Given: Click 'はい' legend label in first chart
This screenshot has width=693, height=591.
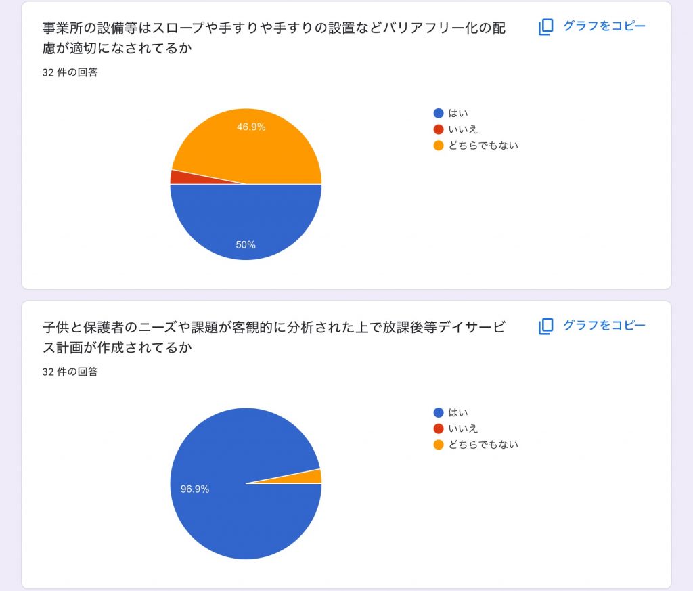Looking at the screenshot, I should point(458,113).
